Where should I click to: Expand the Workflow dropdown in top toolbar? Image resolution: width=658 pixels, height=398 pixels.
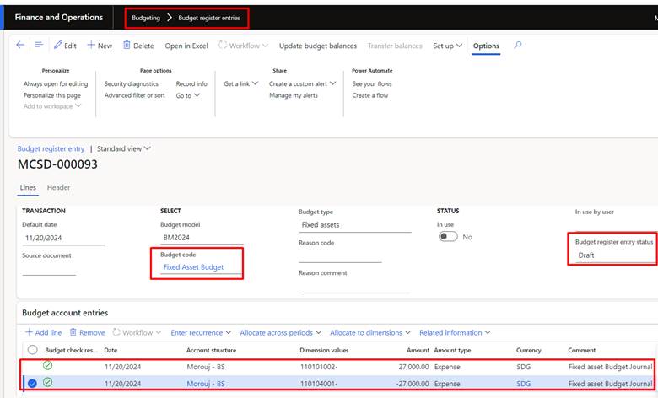(x=265, y=46)
